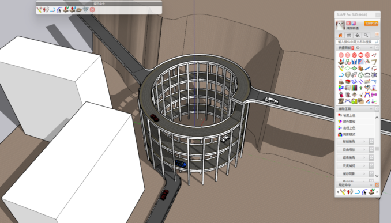
Task: Click the brush icon in top floating toolbar
Action: [x=39, y=10]
